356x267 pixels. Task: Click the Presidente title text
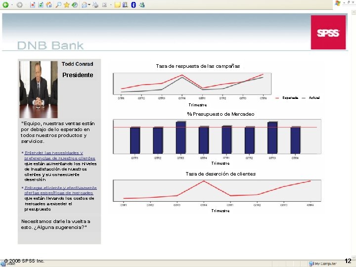(x=78, y=75)
